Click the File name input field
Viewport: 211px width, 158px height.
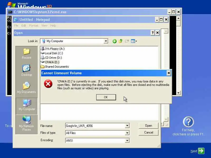click(95, 126)
